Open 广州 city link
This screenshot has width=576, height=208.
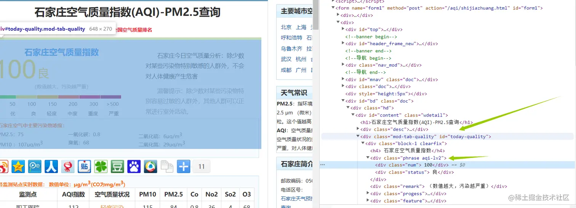tap(301, 70)
